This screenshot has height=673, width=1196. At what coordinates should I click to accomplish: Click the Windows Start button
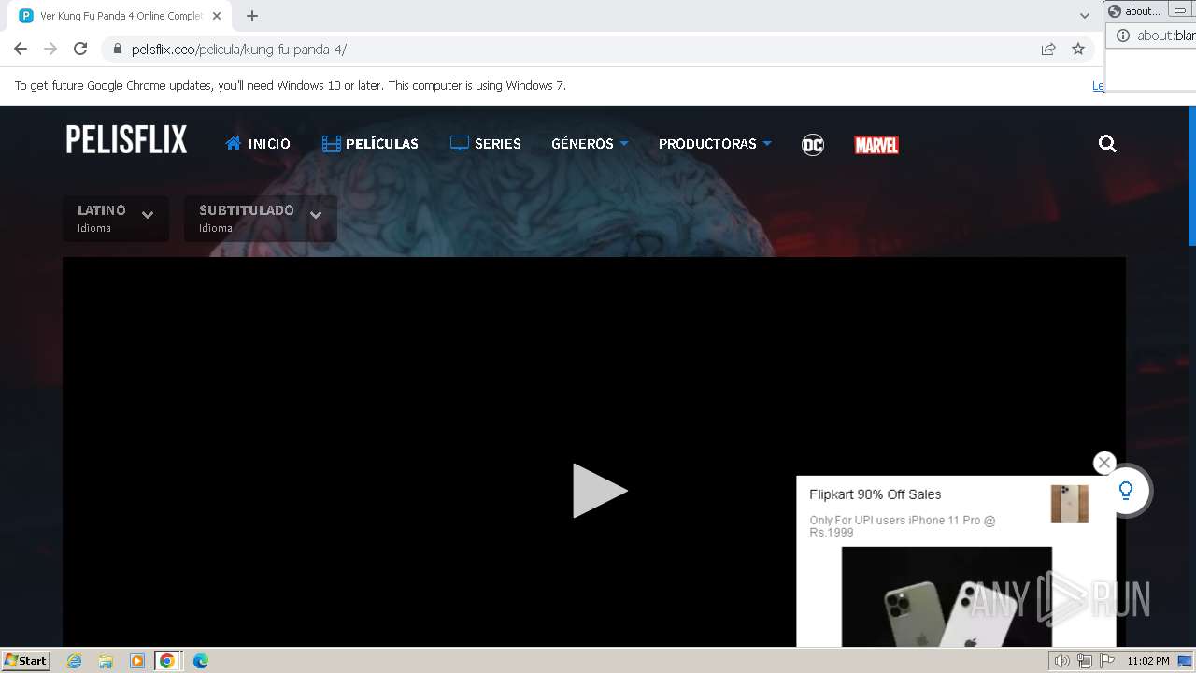pos(26,661)
